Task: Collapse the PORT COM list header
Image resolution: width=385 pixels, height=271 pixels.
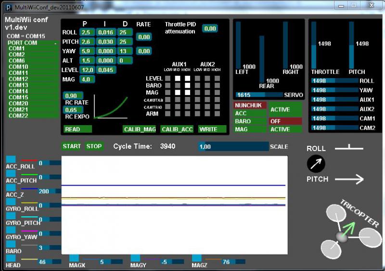Action: [x=33, y=43]
